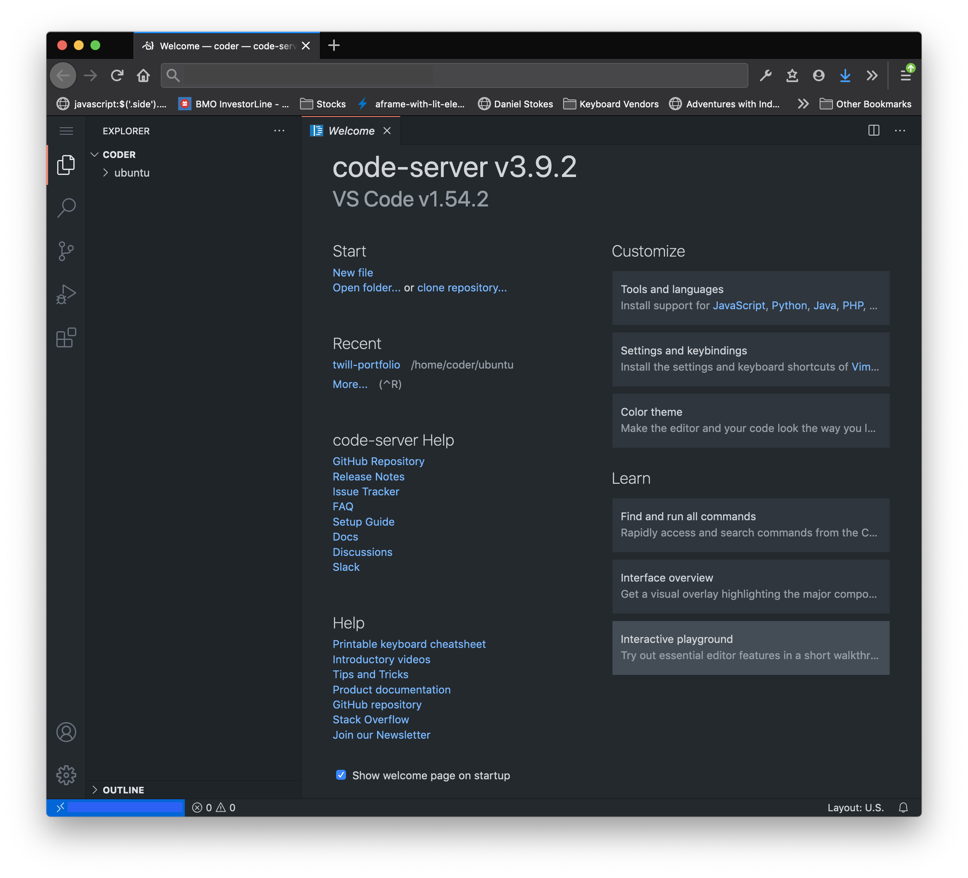Screen dimensions: 968x878
Task: Open the aframe-with-lit-ele bookmark
Action: click(x=411, y=104)
